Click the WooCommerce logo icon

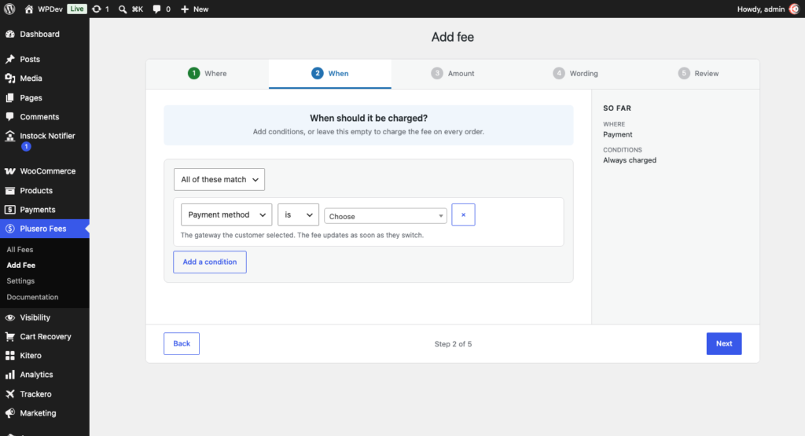(9, 170)
